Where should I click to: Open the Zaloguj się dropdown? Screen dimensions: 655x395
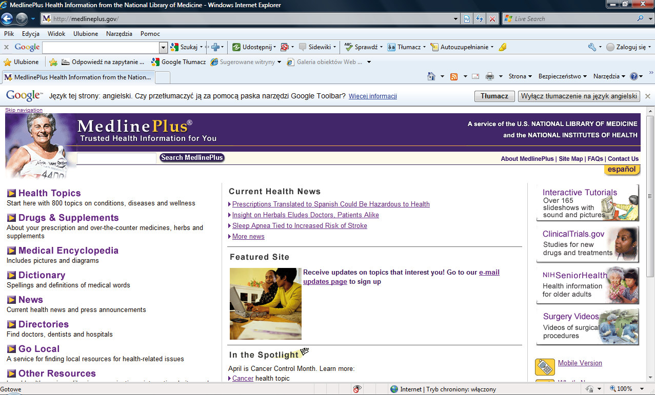coord(650,47)
